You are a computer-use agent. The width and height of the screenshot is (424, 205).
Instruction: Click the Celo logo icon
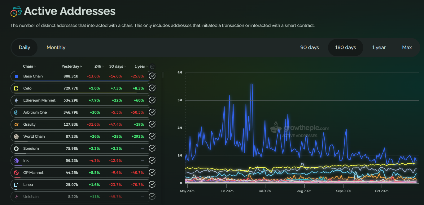click(x=16, y=88)
